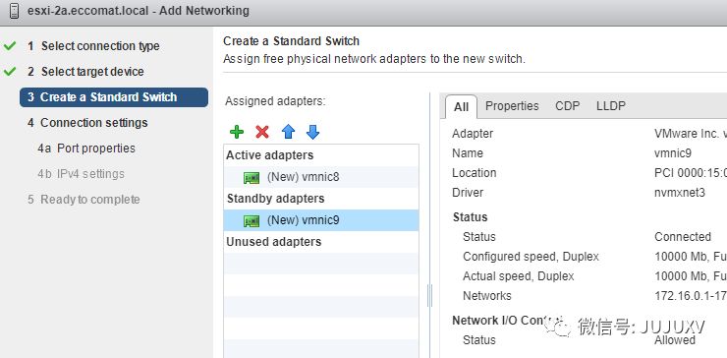Click the vmnic9 network card icon

(x=252, y=220)
